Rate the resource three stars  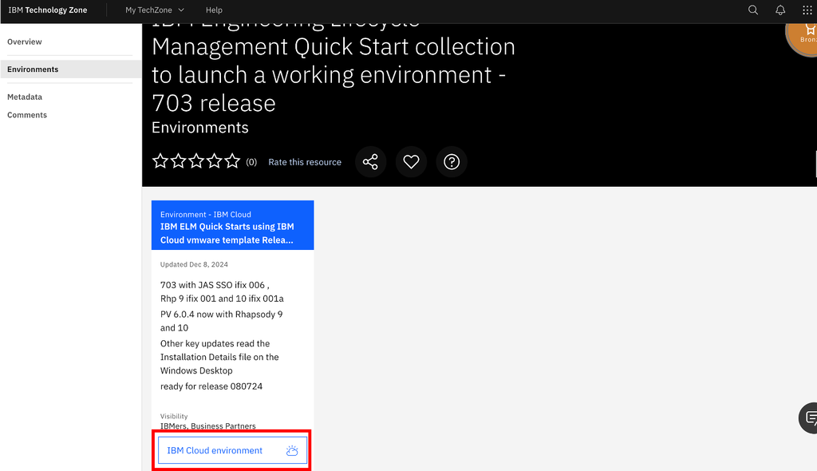[196, 161]
